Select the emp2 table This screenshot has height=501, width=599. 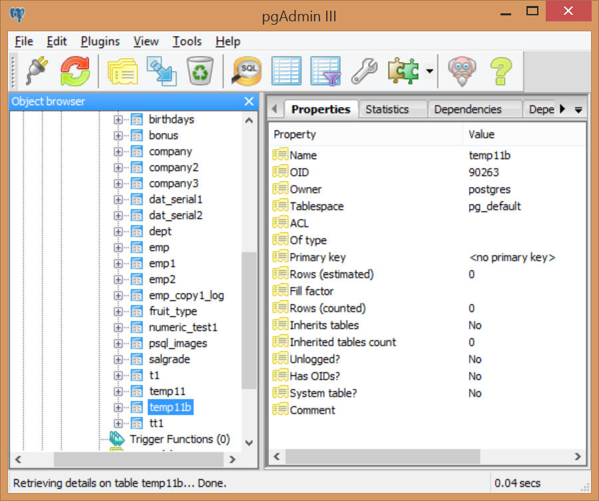point(162,280)
